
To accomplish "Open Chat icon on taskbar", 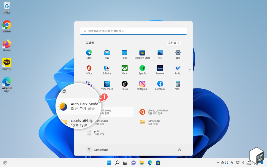I will point(133,163).
